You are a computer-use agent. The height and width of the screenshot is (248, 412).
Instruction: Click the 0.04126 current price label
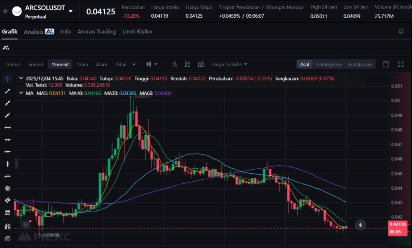click(x=397, y=224)
